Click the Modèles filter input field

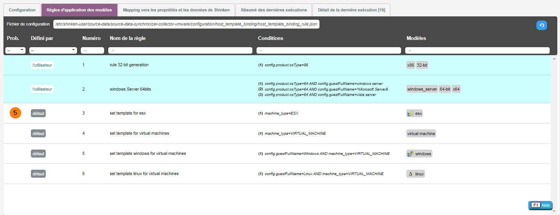(x=477, y=50)
